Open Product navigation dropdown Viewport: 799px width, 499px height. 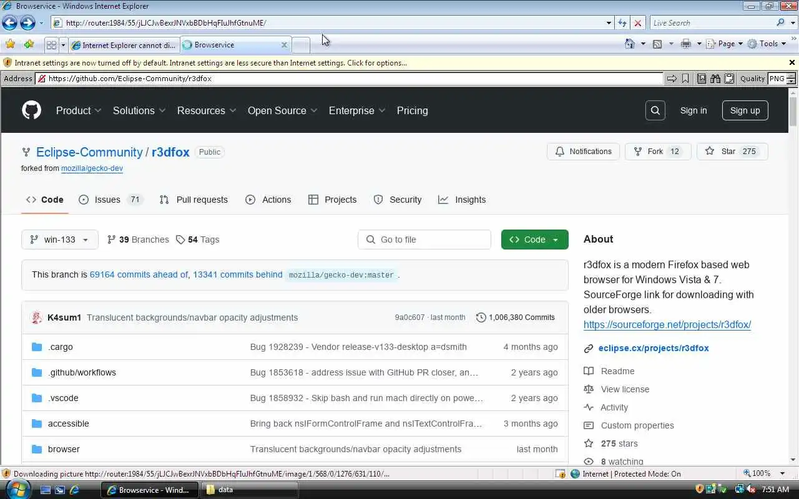pos(79,110)
